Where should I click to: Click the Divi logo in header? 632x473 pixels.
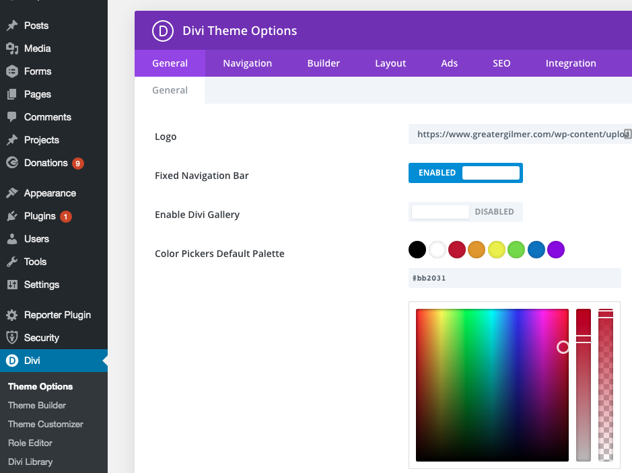tap(163, 31)
